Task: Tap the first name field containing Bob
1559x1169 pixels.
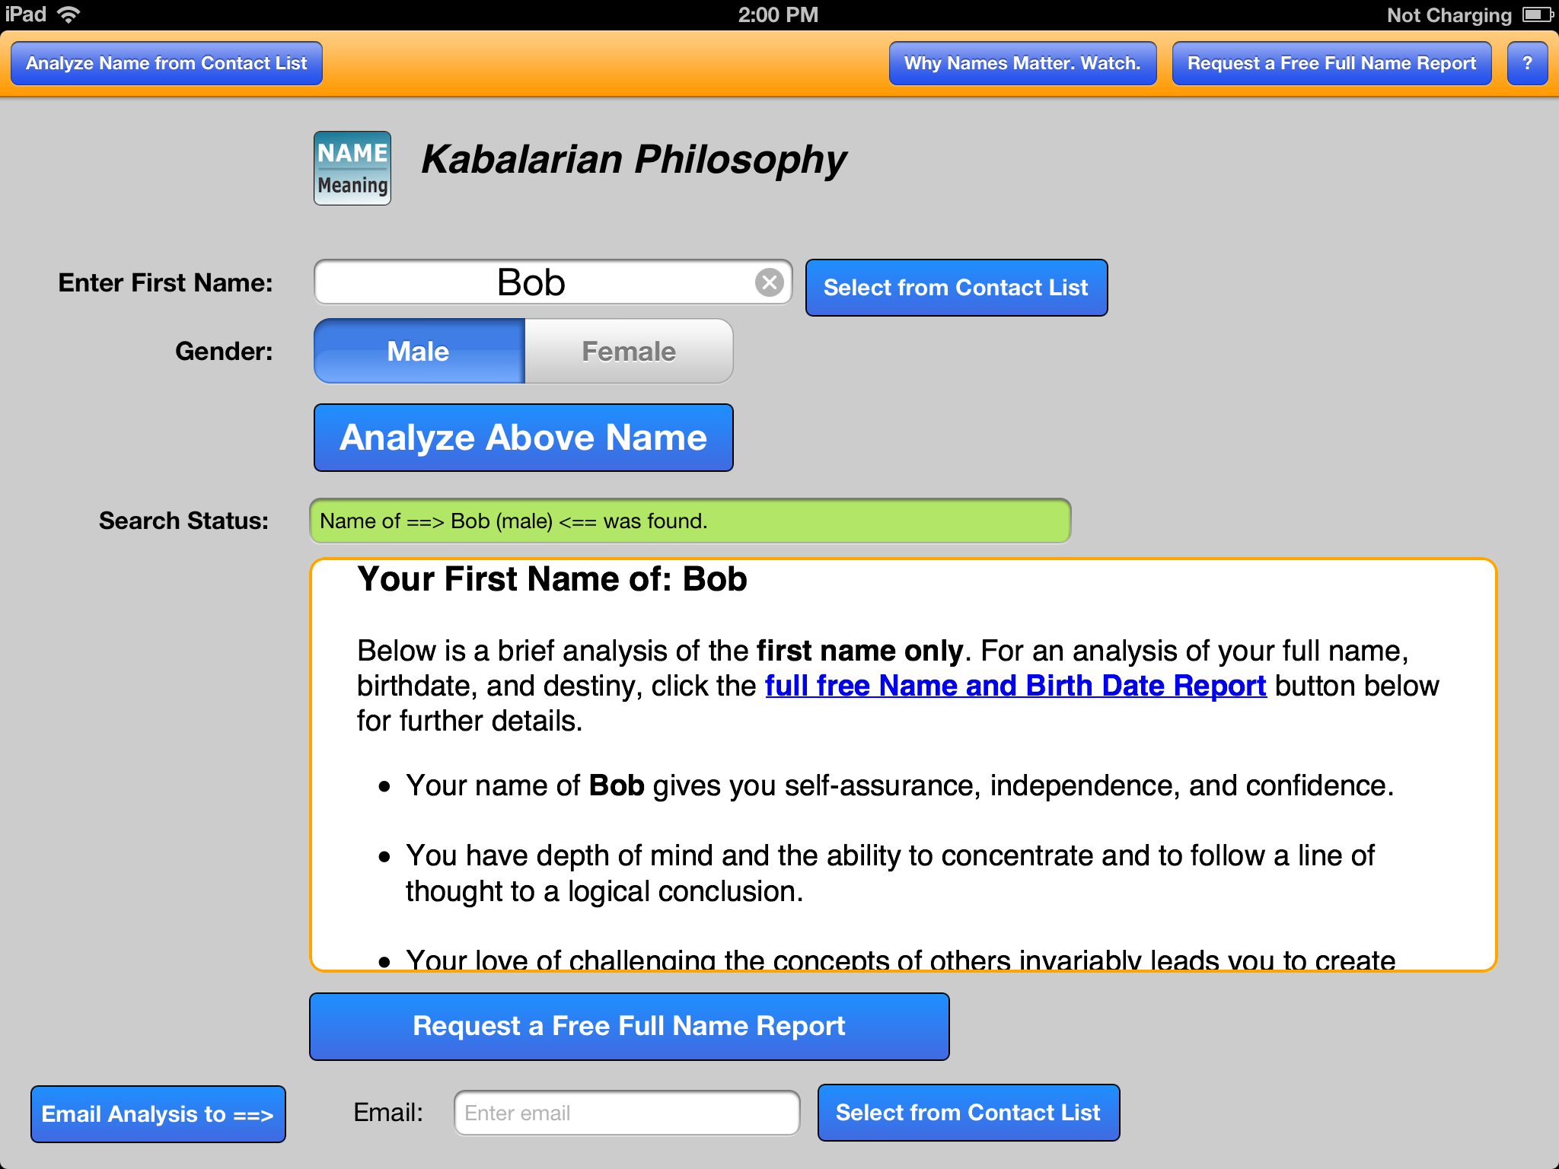Action: 553,282
